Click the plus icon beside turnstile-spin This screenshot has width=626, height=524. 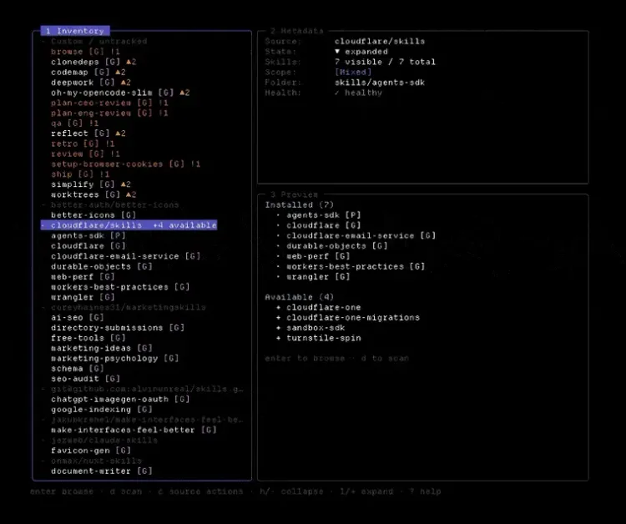click(278, 338)
